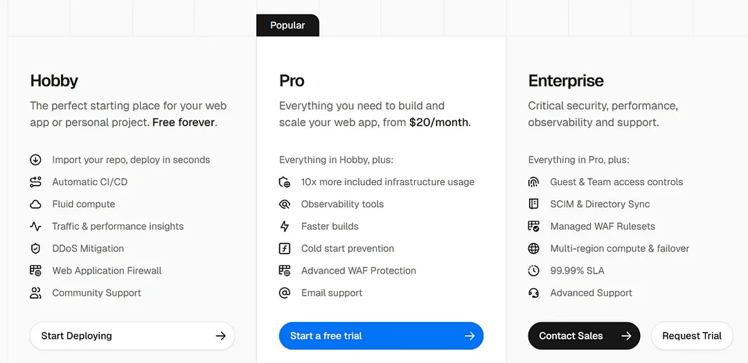Click the Cold start prevention icon
This screenshot has width=748, height=363.
[x=285, y=249]
